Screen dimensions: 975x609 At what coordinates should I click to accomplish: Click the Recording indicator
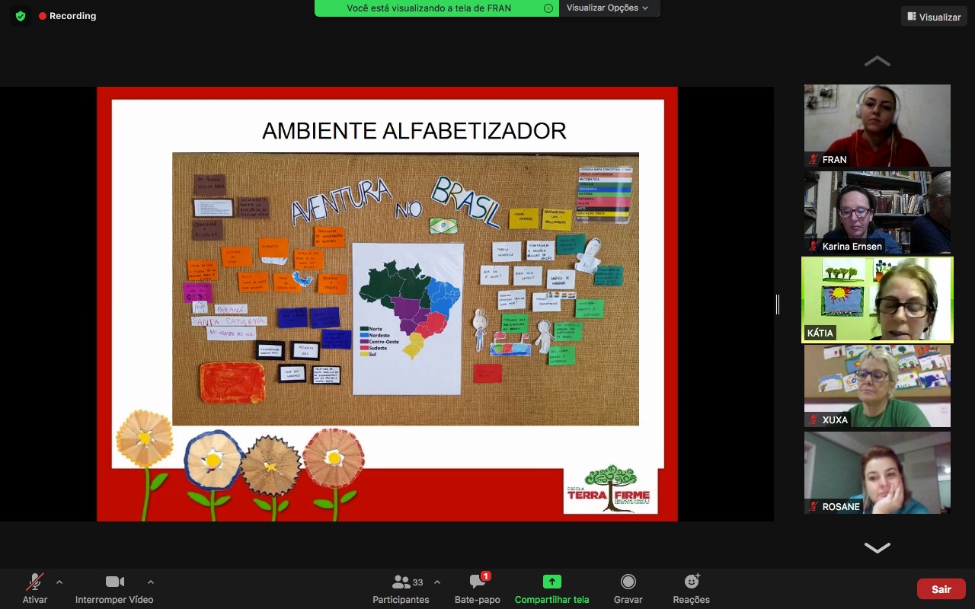click(67, 16)
